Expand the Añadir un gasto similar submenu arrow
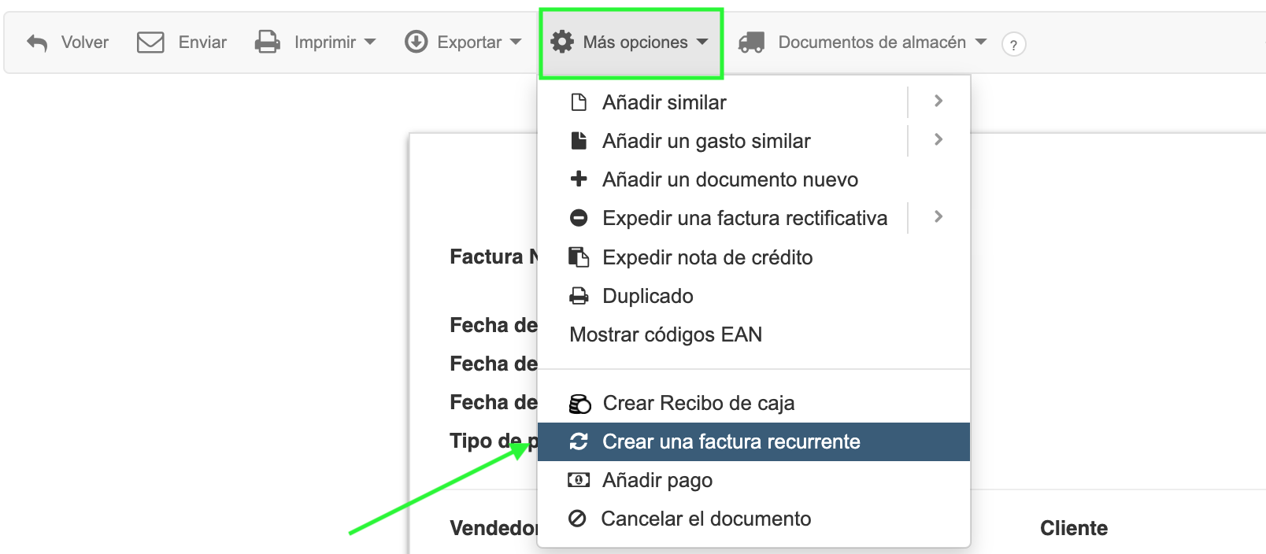Screen dimensions: 1266x554 pos(938,139)
